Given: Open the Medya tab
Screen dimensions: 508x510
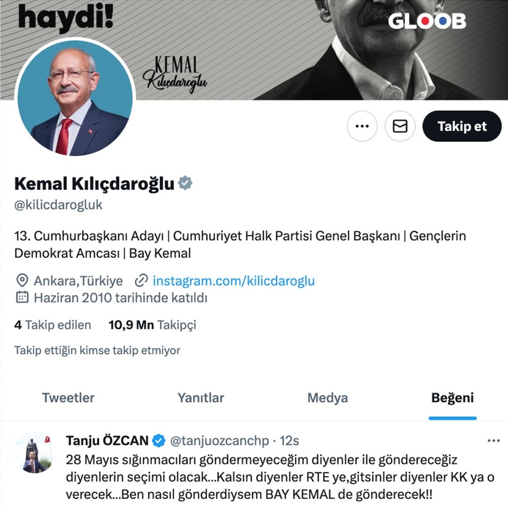Looking at the screenshot, I should pos(328,398).
